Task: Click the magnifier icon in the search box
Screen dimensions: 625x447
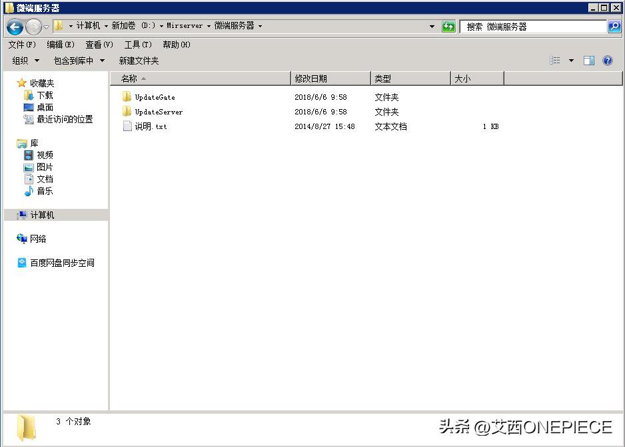Action: click(614, 27)
